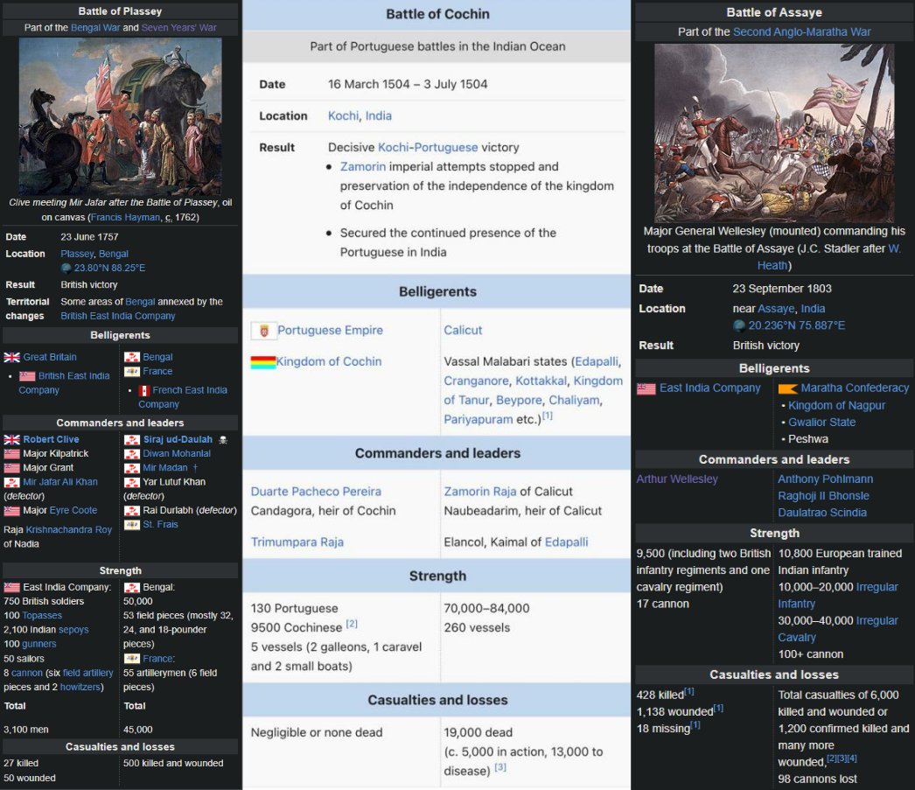This screenshot has height=790, width=915.
Task: Click the '23 September 1803' date text
Action: 782,289
